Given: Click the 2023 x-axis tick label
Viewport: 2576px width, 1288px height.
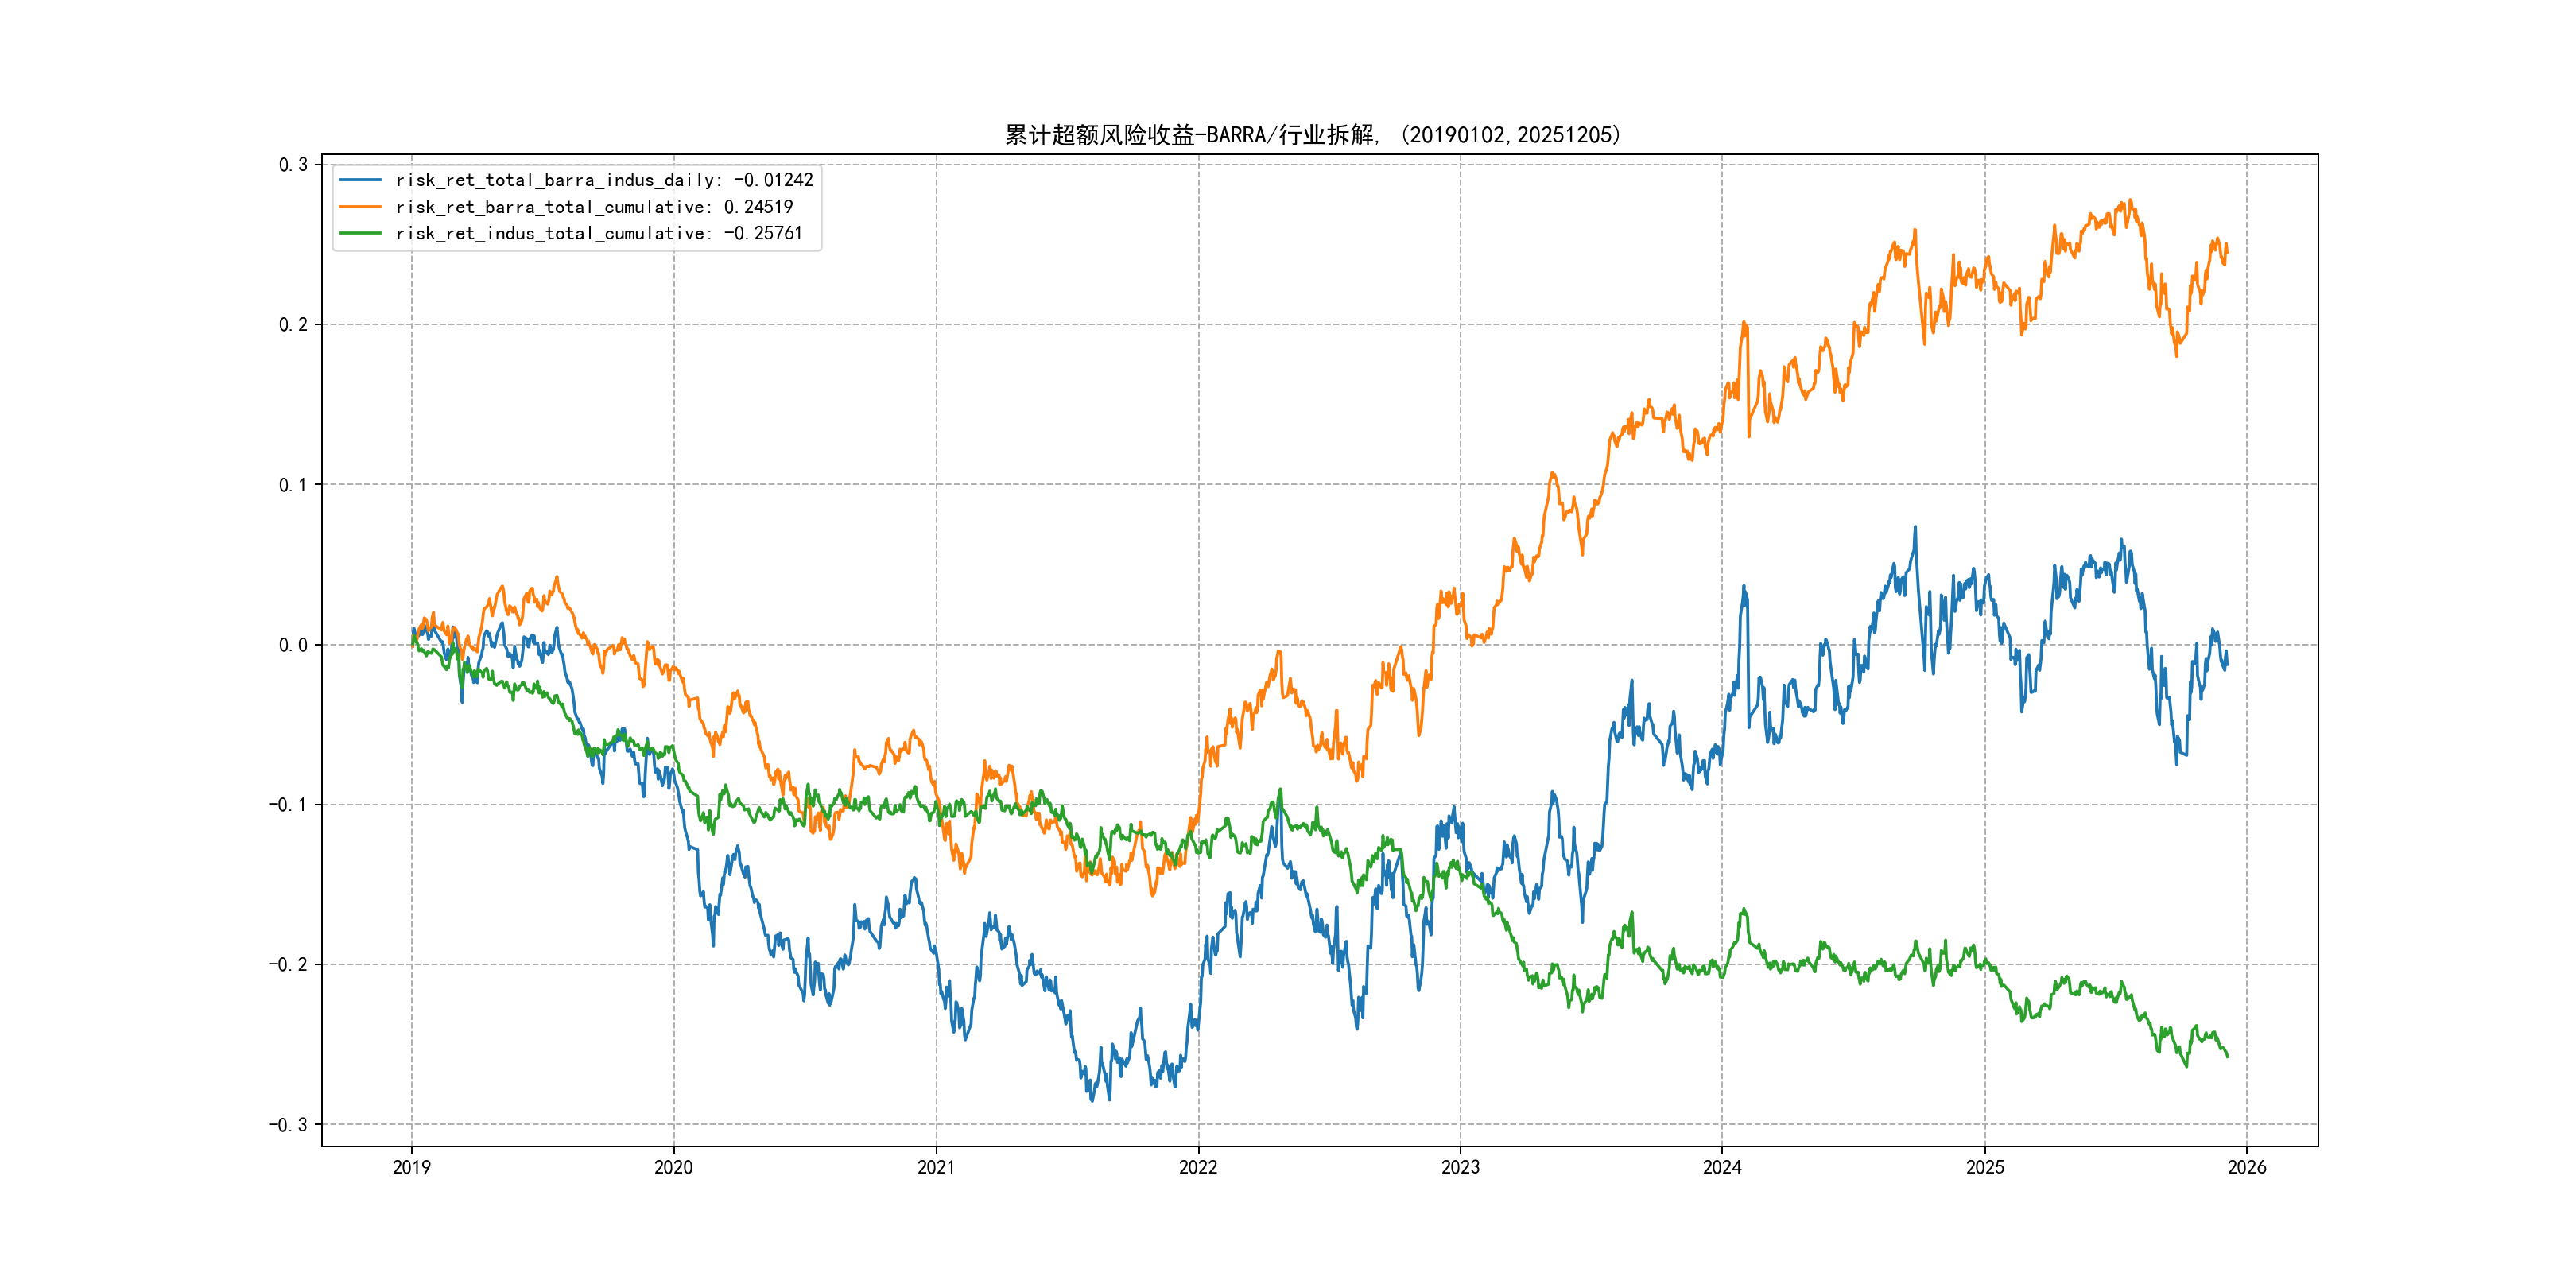Looking at the screenshot, I should point(1460,1167).
